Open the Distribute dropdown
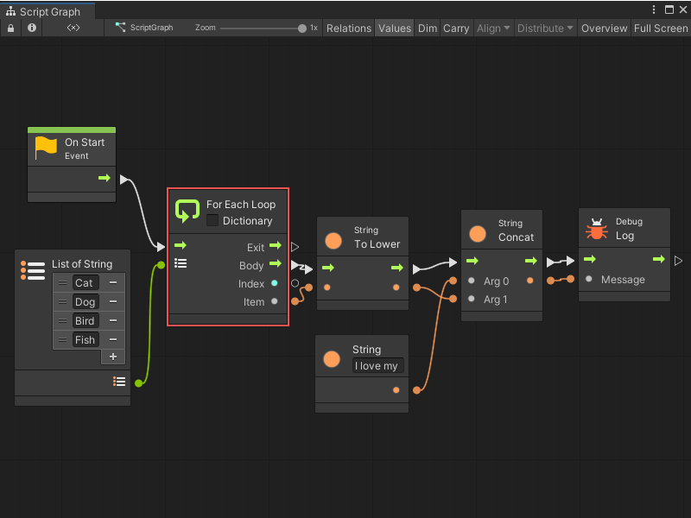Screen dimensions: 691x518 tap(544, 28)
